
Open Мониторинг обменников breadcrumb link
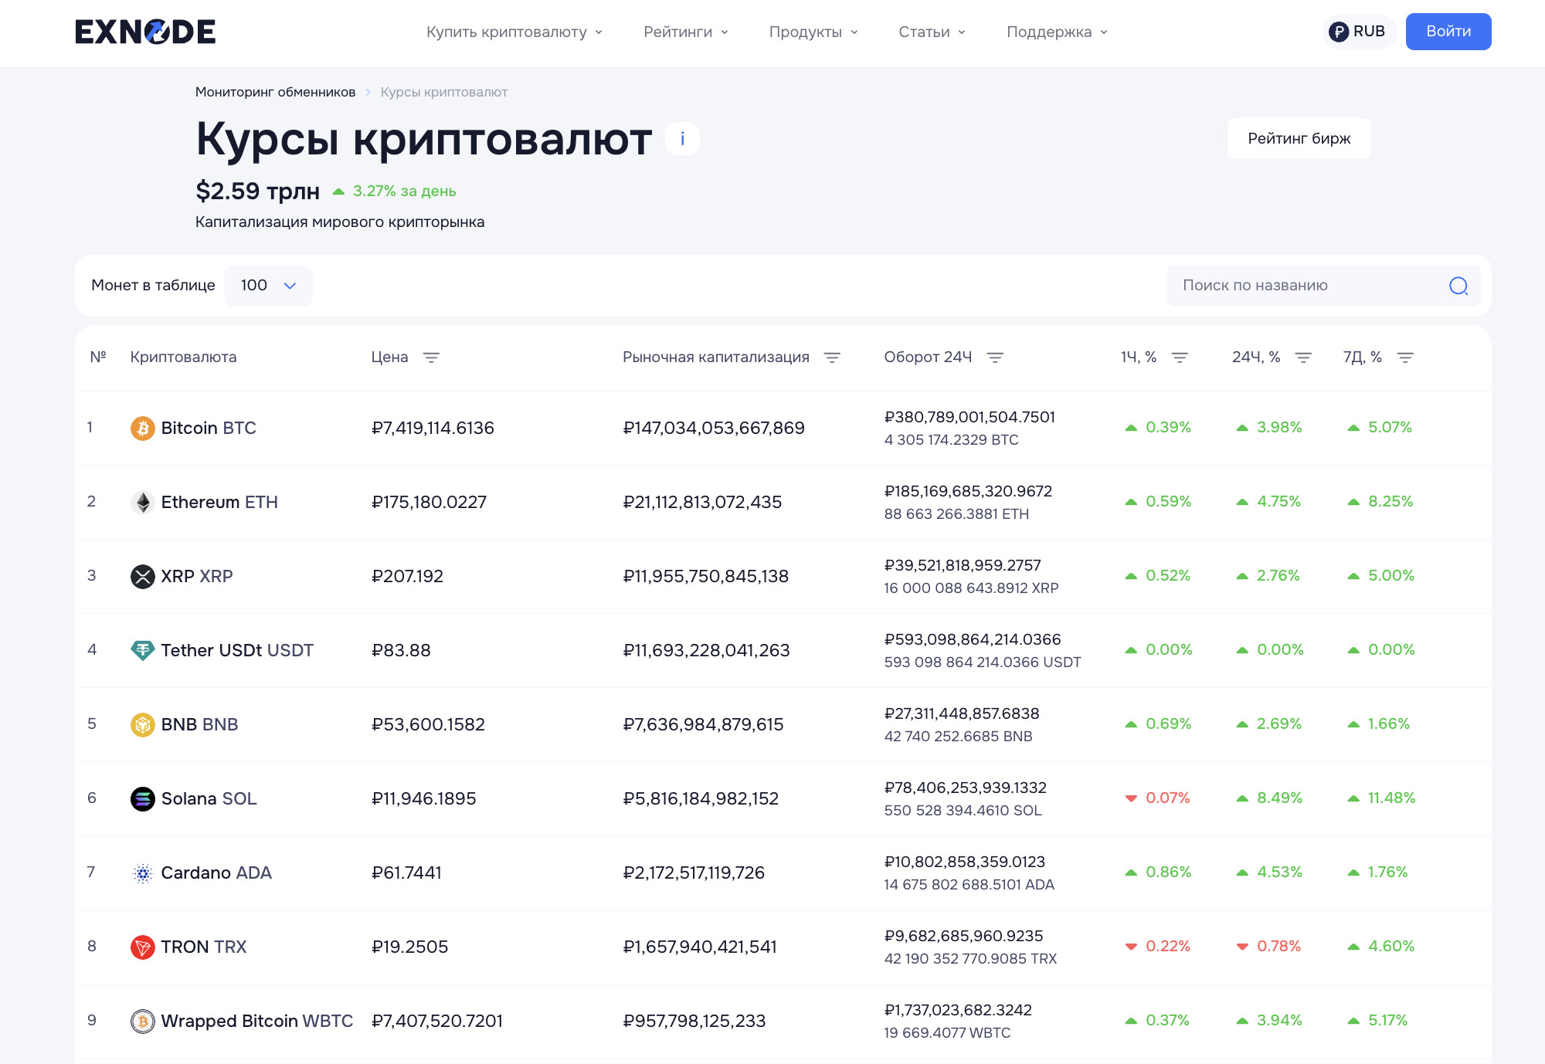pyautogui.click(x=275, y=92)
